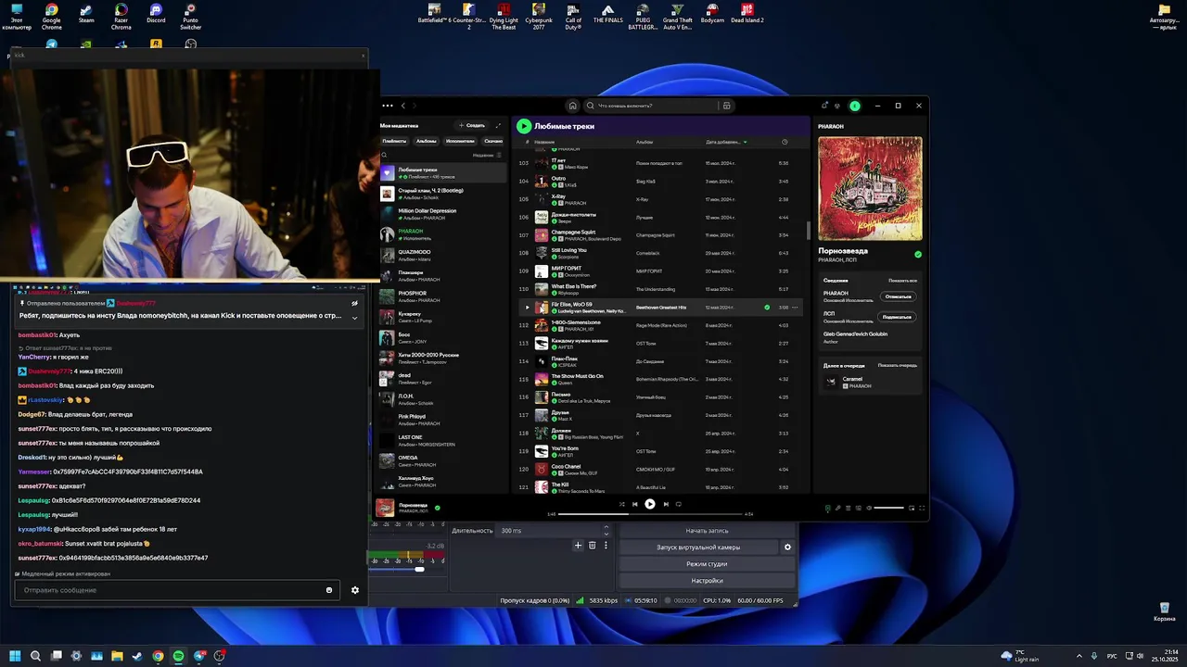Image resolution: width=1187 pixels, height=667 pixels.
Task: Remove transition with OBS trash icon
Action: (593, 546)
